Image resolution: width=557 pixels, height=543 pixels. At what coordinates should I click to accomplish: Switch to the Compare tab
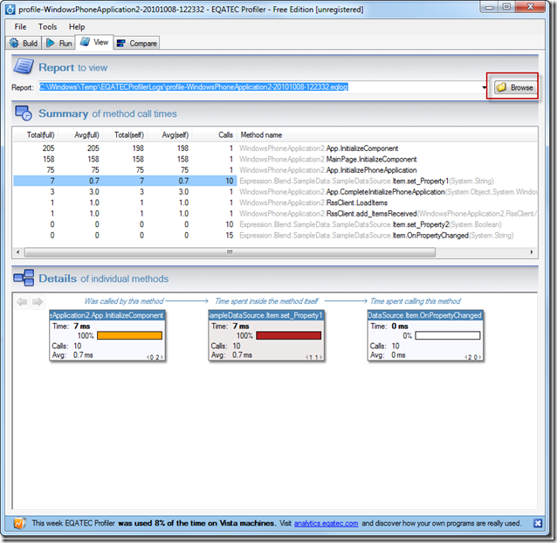pyautogui.click(x=137, y=43)
